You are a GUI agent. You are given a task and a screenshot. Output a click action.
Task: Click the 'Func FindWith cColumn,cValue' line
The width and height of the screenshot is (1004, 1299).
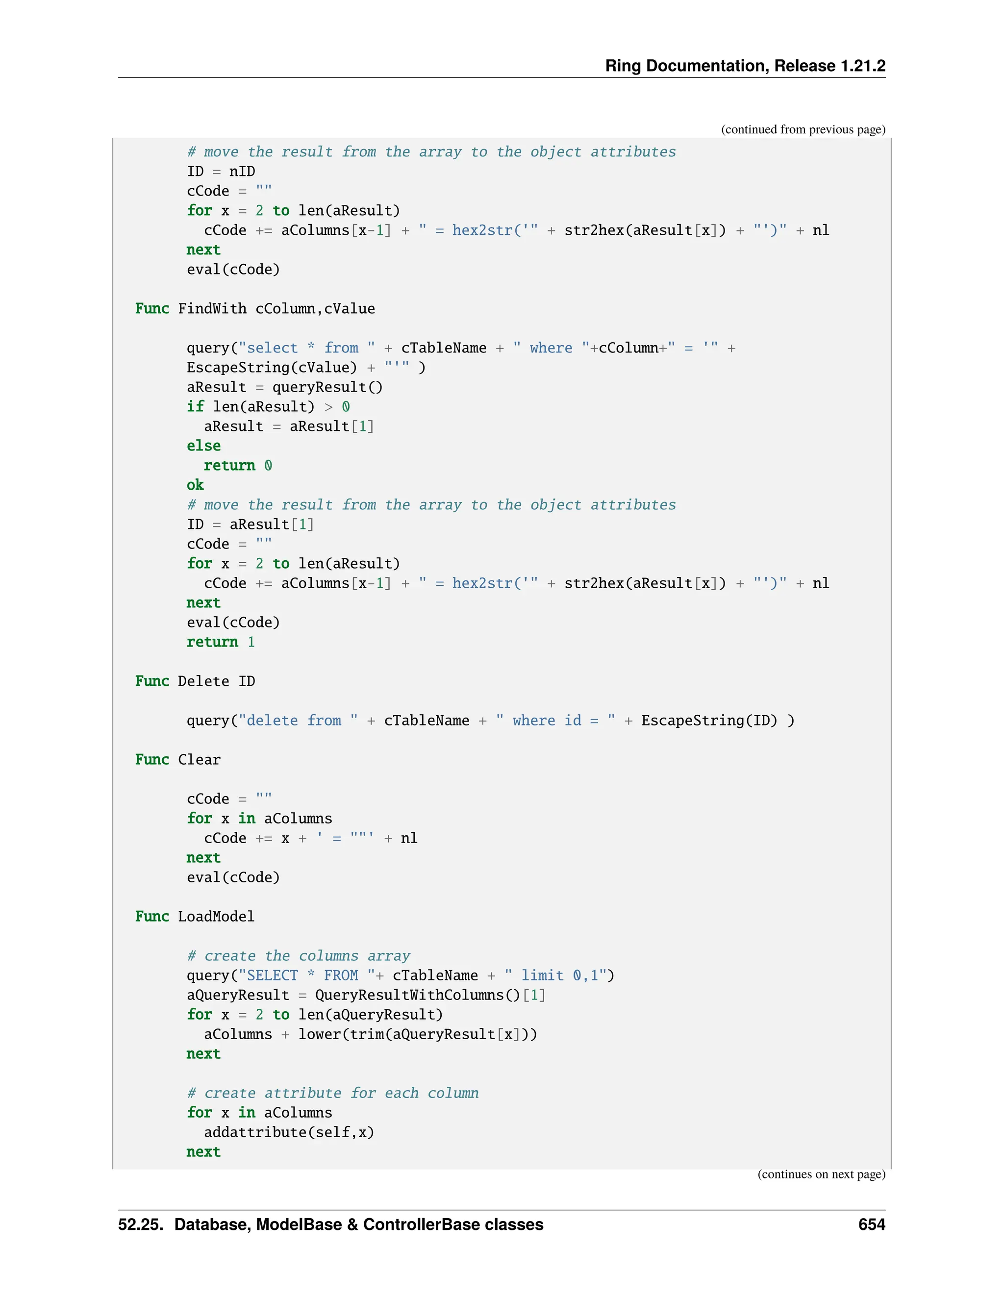(254, 309)
